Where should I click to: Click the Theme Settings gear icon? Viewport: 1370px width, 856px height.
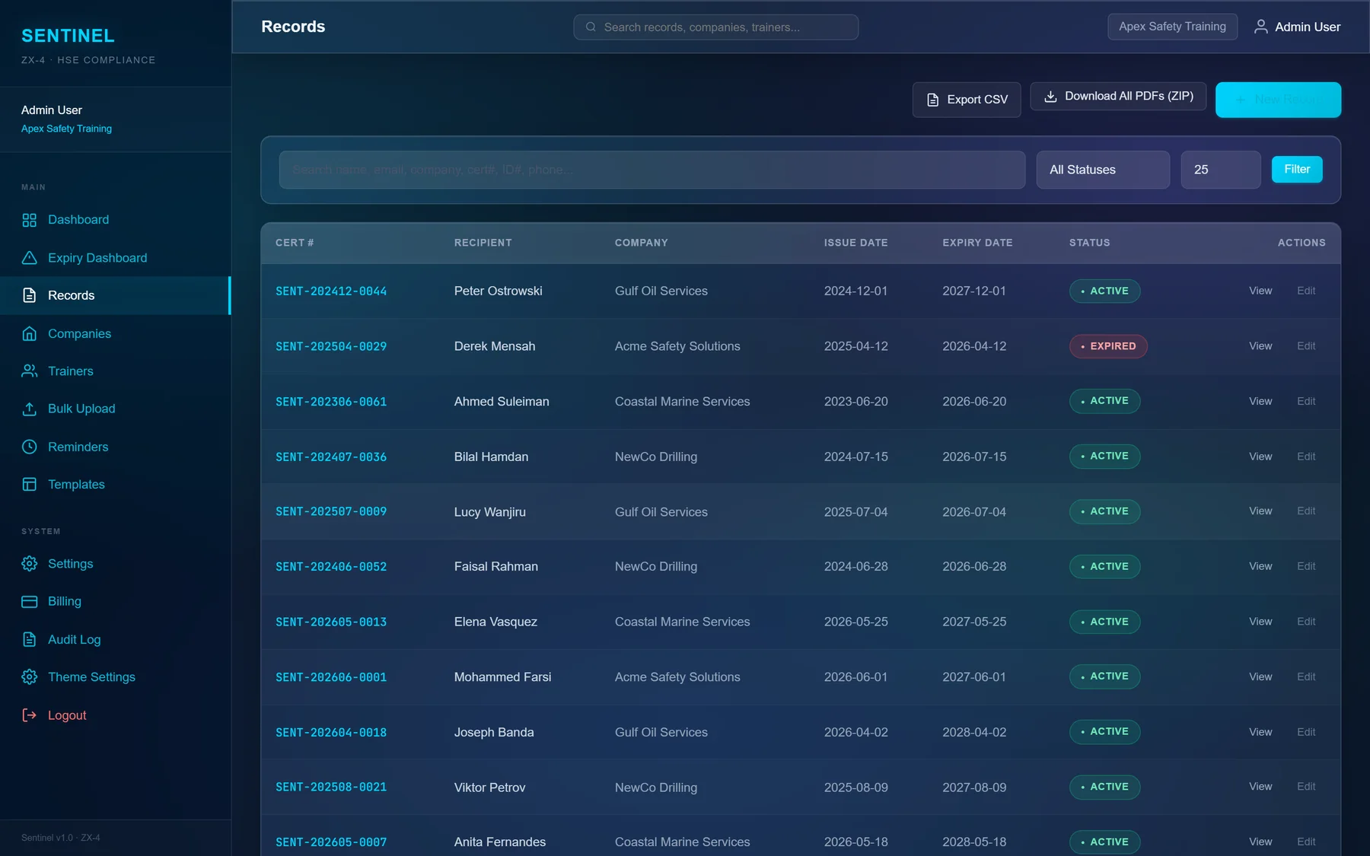coord(30,676)
